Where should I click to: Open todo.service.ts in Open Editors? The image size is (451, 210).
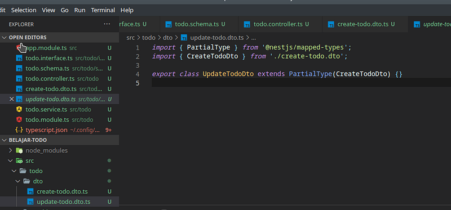[x=60, y=109]
